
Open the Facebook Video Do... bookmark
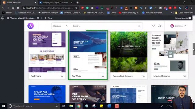click(x=25, y=13)
